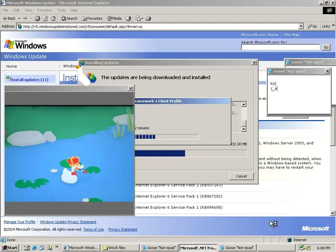Open the Tools menu
Image resolution: width=336 pixels, height=252 pixels.
pyautogui.click(x=61, y=10)
